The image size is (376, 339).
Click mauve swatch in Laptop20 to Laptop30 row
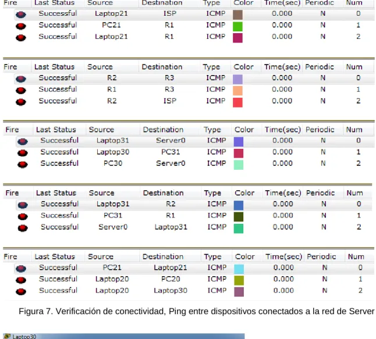coord(239,292)
